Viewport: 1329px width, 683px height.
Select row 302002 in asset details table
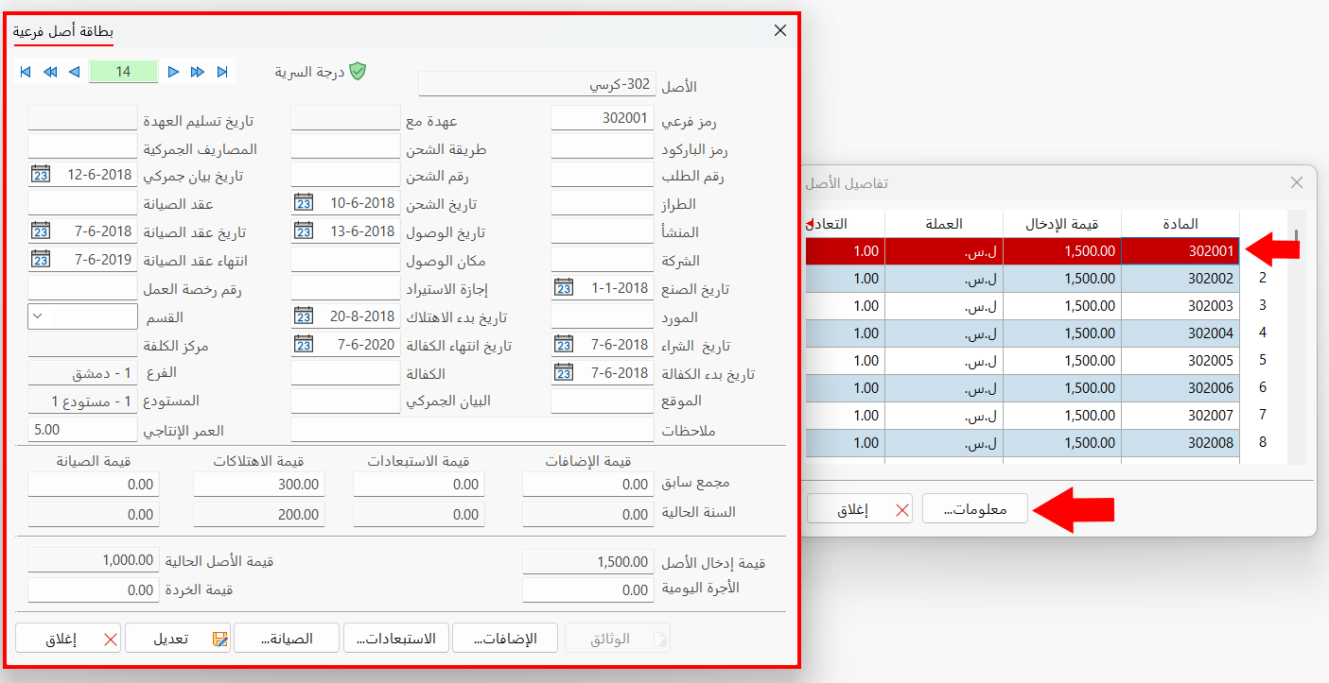[x=1022, y=279]
